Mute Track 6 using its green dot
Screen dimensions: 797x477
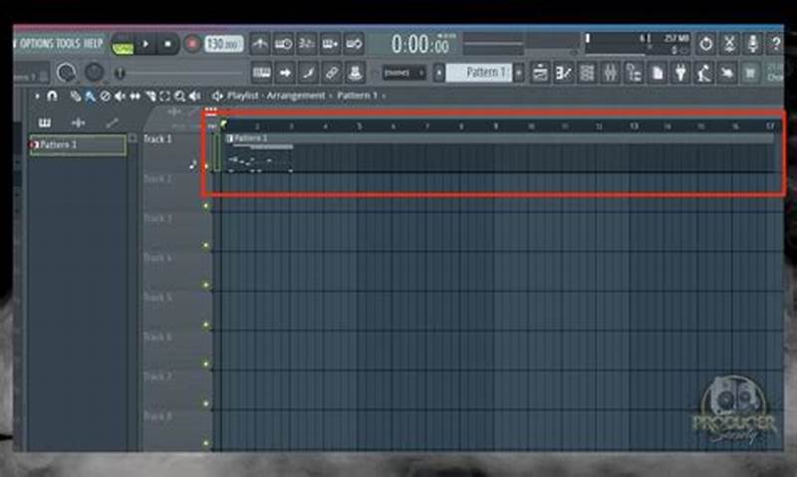pyautogui.click(x=206, y=363)
